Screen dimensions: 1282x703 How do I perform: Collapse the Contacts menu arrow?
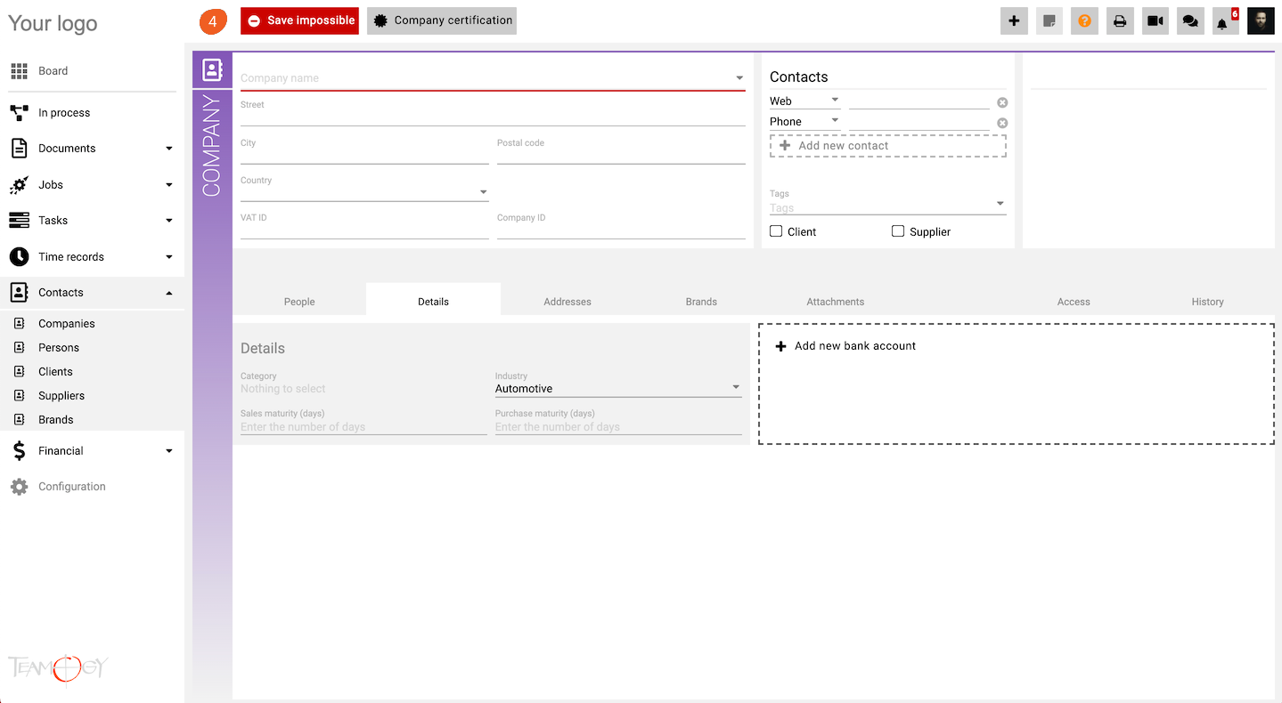(x=169, y=293)
